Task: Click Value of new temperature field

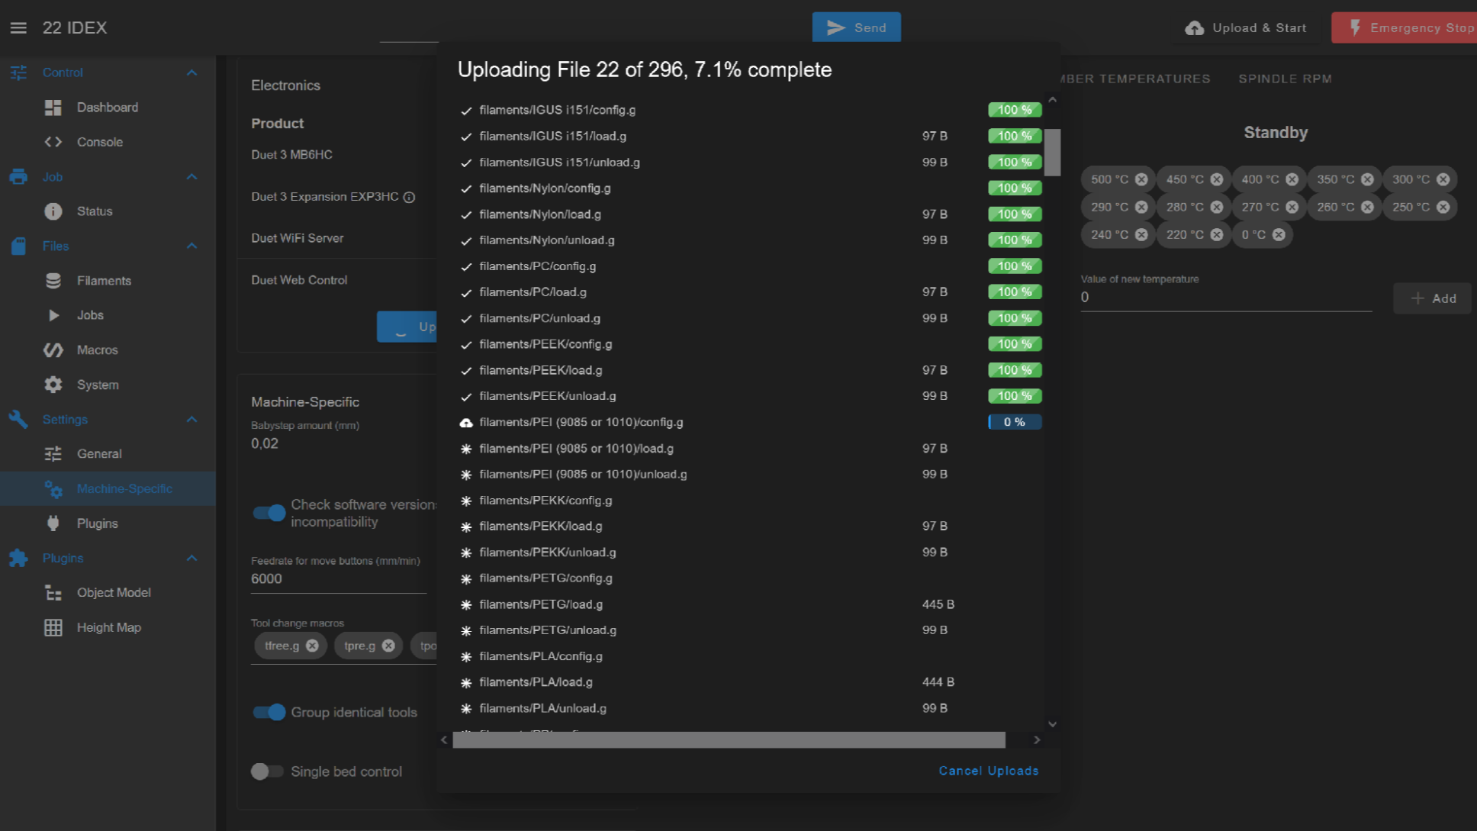Action: (1226, 298)
